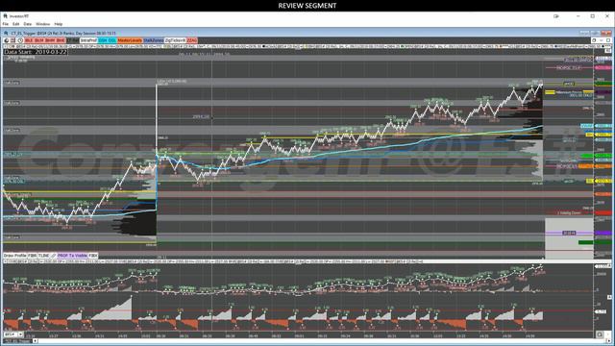Image resolution: width=615 pixels, height=346 pixels.
Task: Toggle the BHM chart button
Action: coord(50,40)
